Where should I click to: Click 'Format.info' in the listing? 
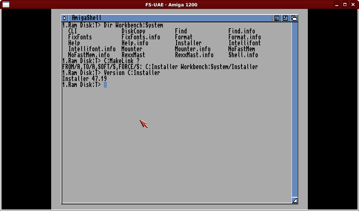(x=244, y=37)
